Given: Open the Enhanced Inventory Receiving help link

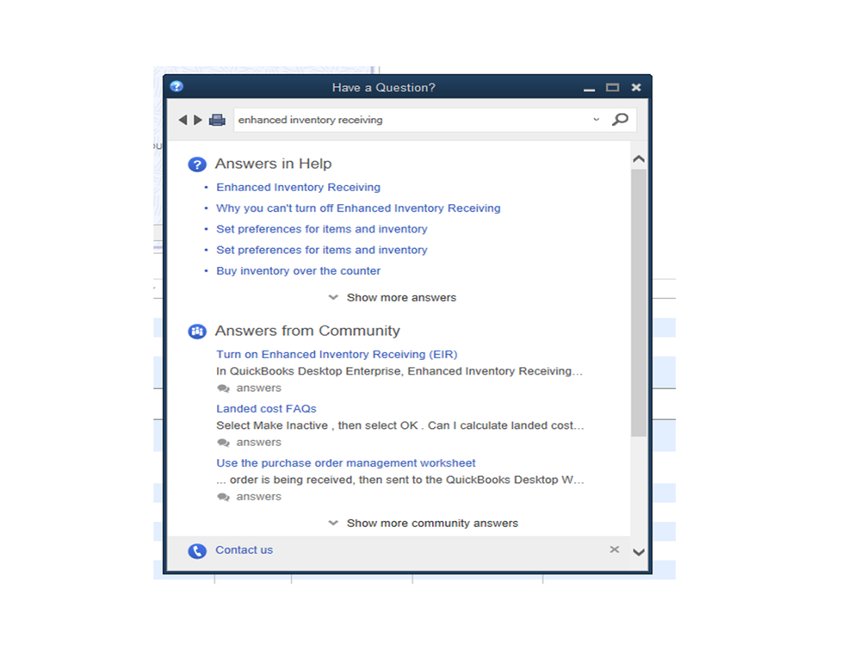Looking at the screenshot, I should tap(298, 188).
